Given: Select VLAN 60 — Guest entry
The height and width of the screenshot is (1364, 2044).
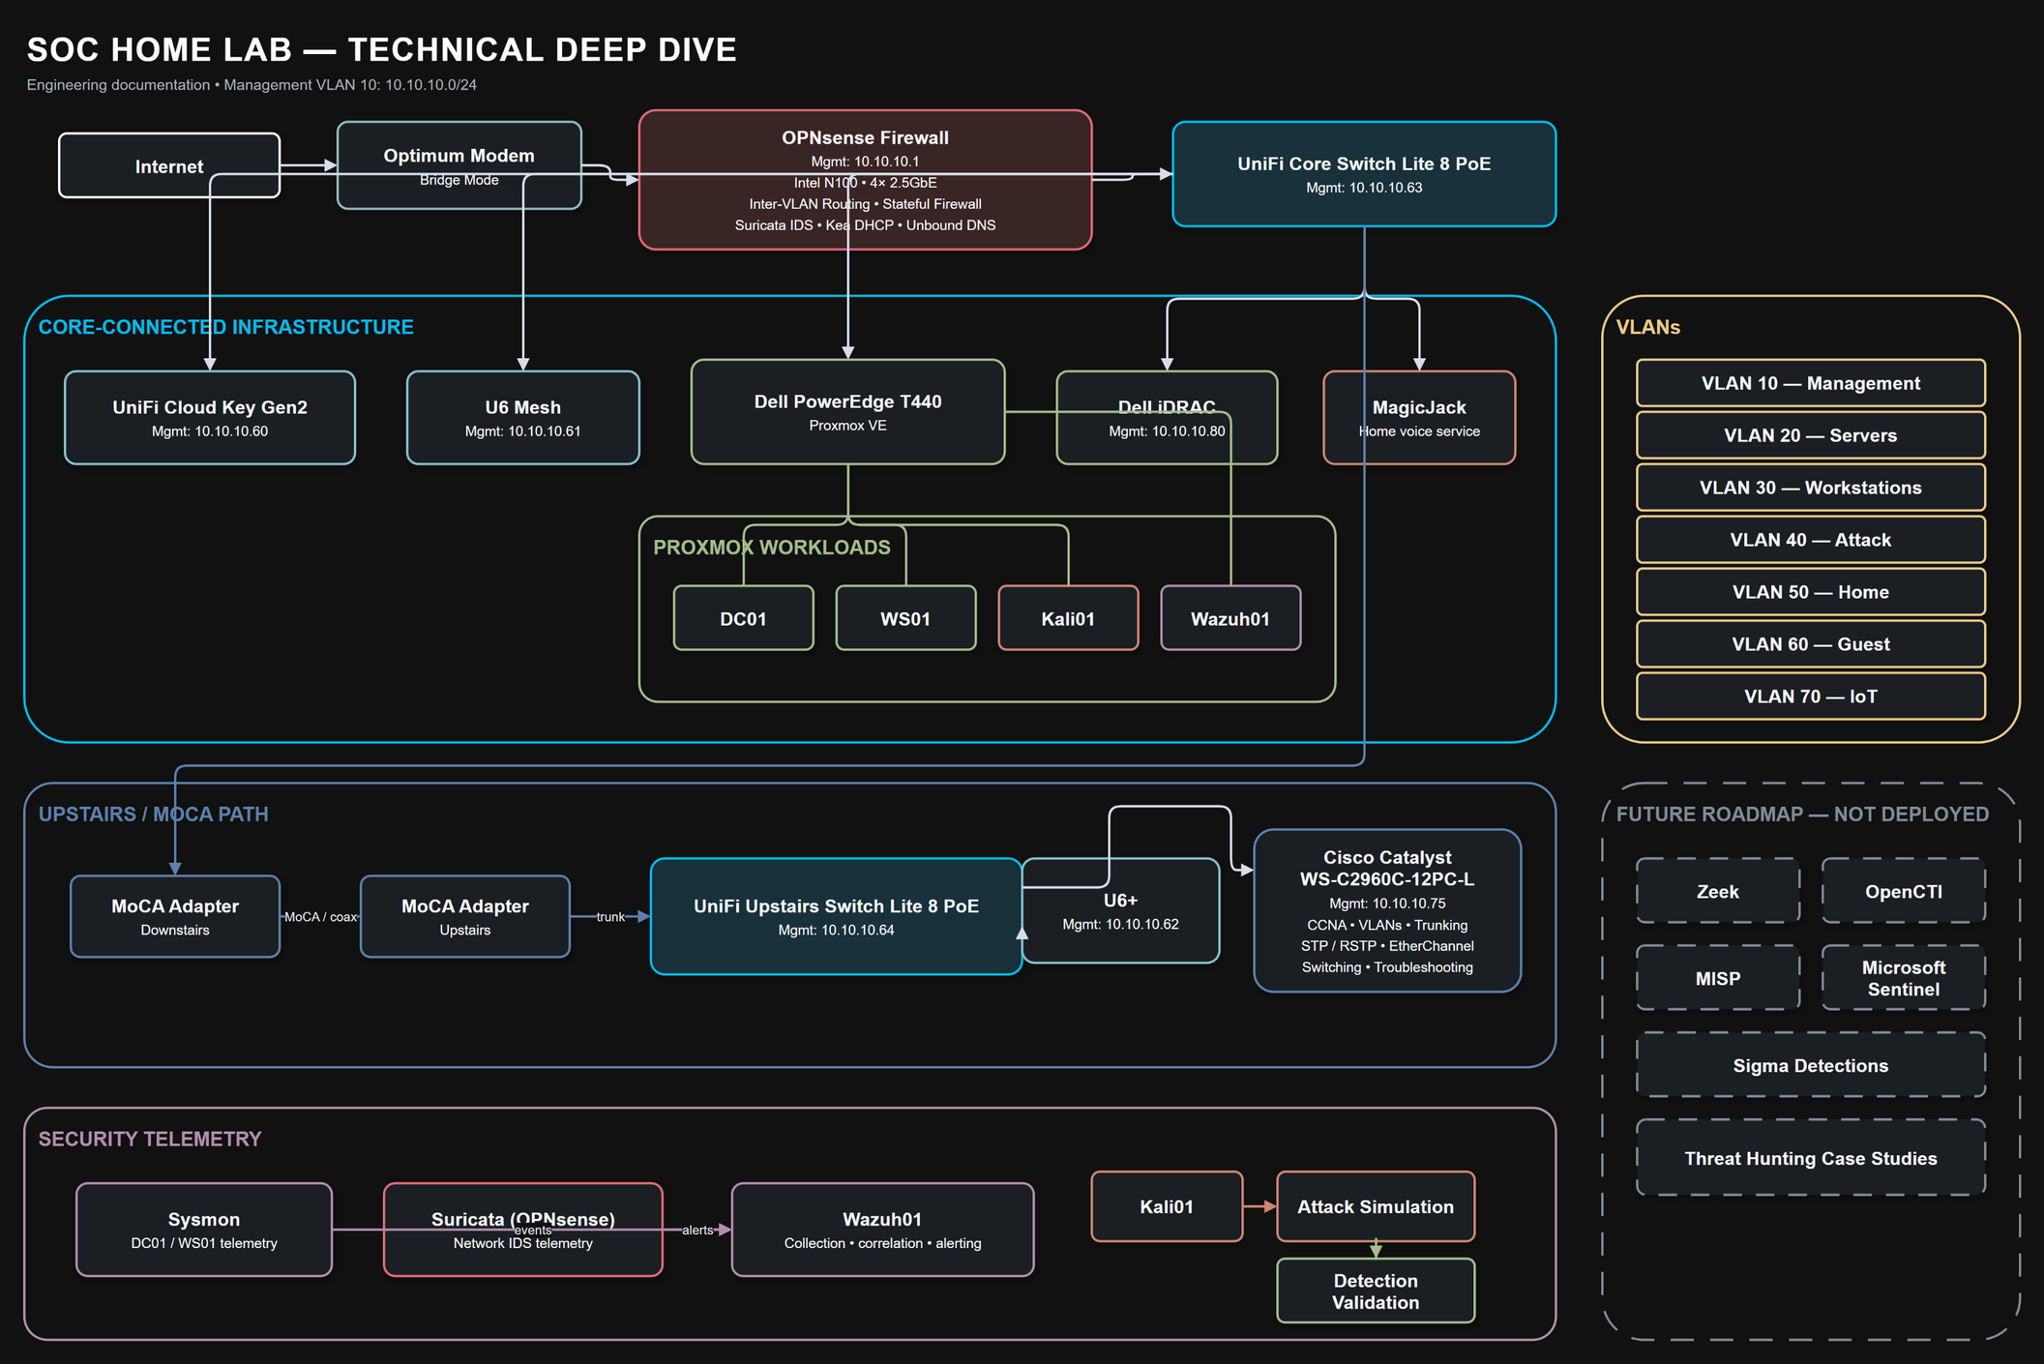Looking at the screenshot, I should [1811, 644].
